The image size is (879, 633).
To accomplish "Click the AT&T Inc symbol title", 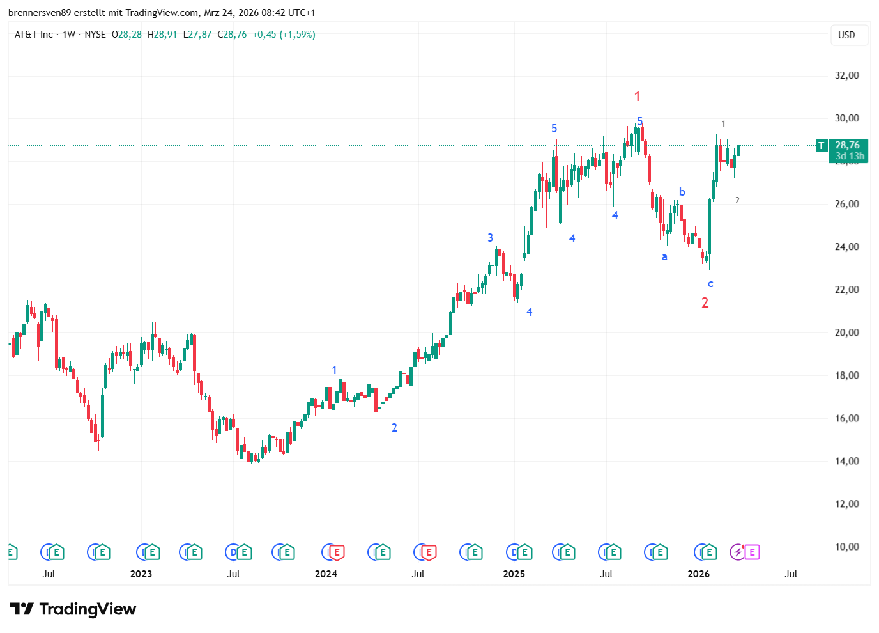I will coord(33,35).
